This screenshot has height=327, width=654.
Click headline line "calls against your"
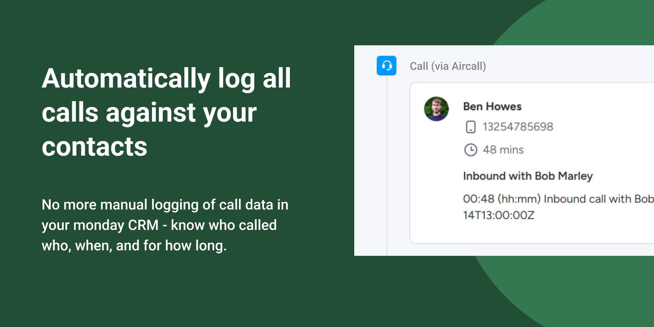coord(149,113)
